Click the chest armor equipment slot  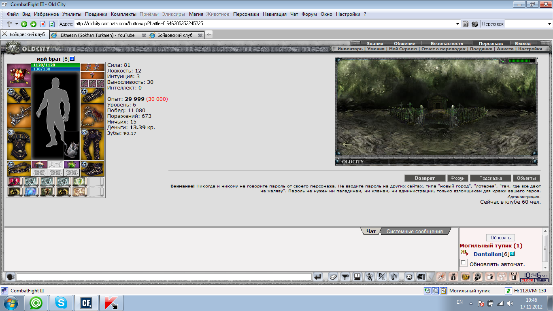(19, 144)
